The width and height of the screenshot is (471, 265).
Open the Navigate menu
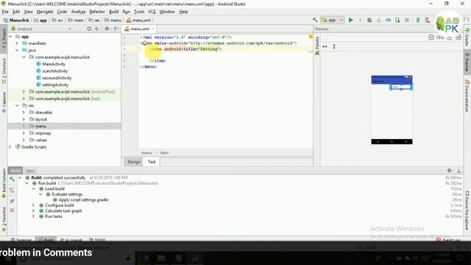(45, 12)
